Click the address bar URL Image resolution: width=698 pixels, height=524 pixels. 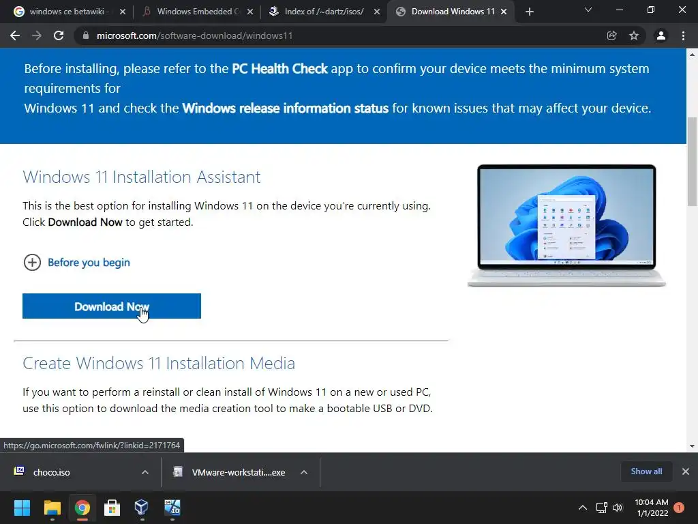[194, 35]
